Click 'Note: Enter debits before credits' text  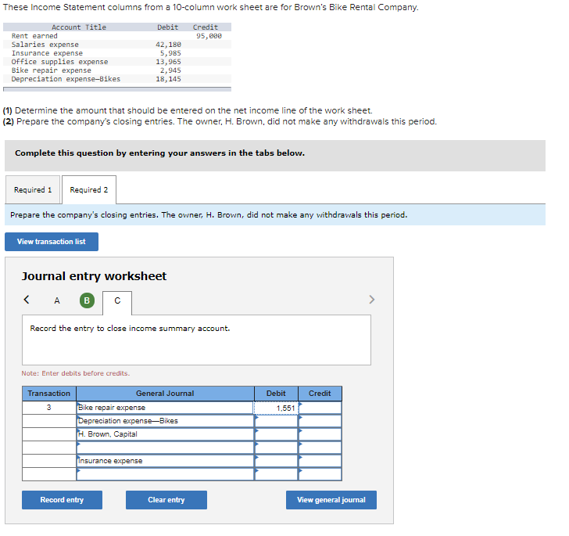(x=76, y=373)
